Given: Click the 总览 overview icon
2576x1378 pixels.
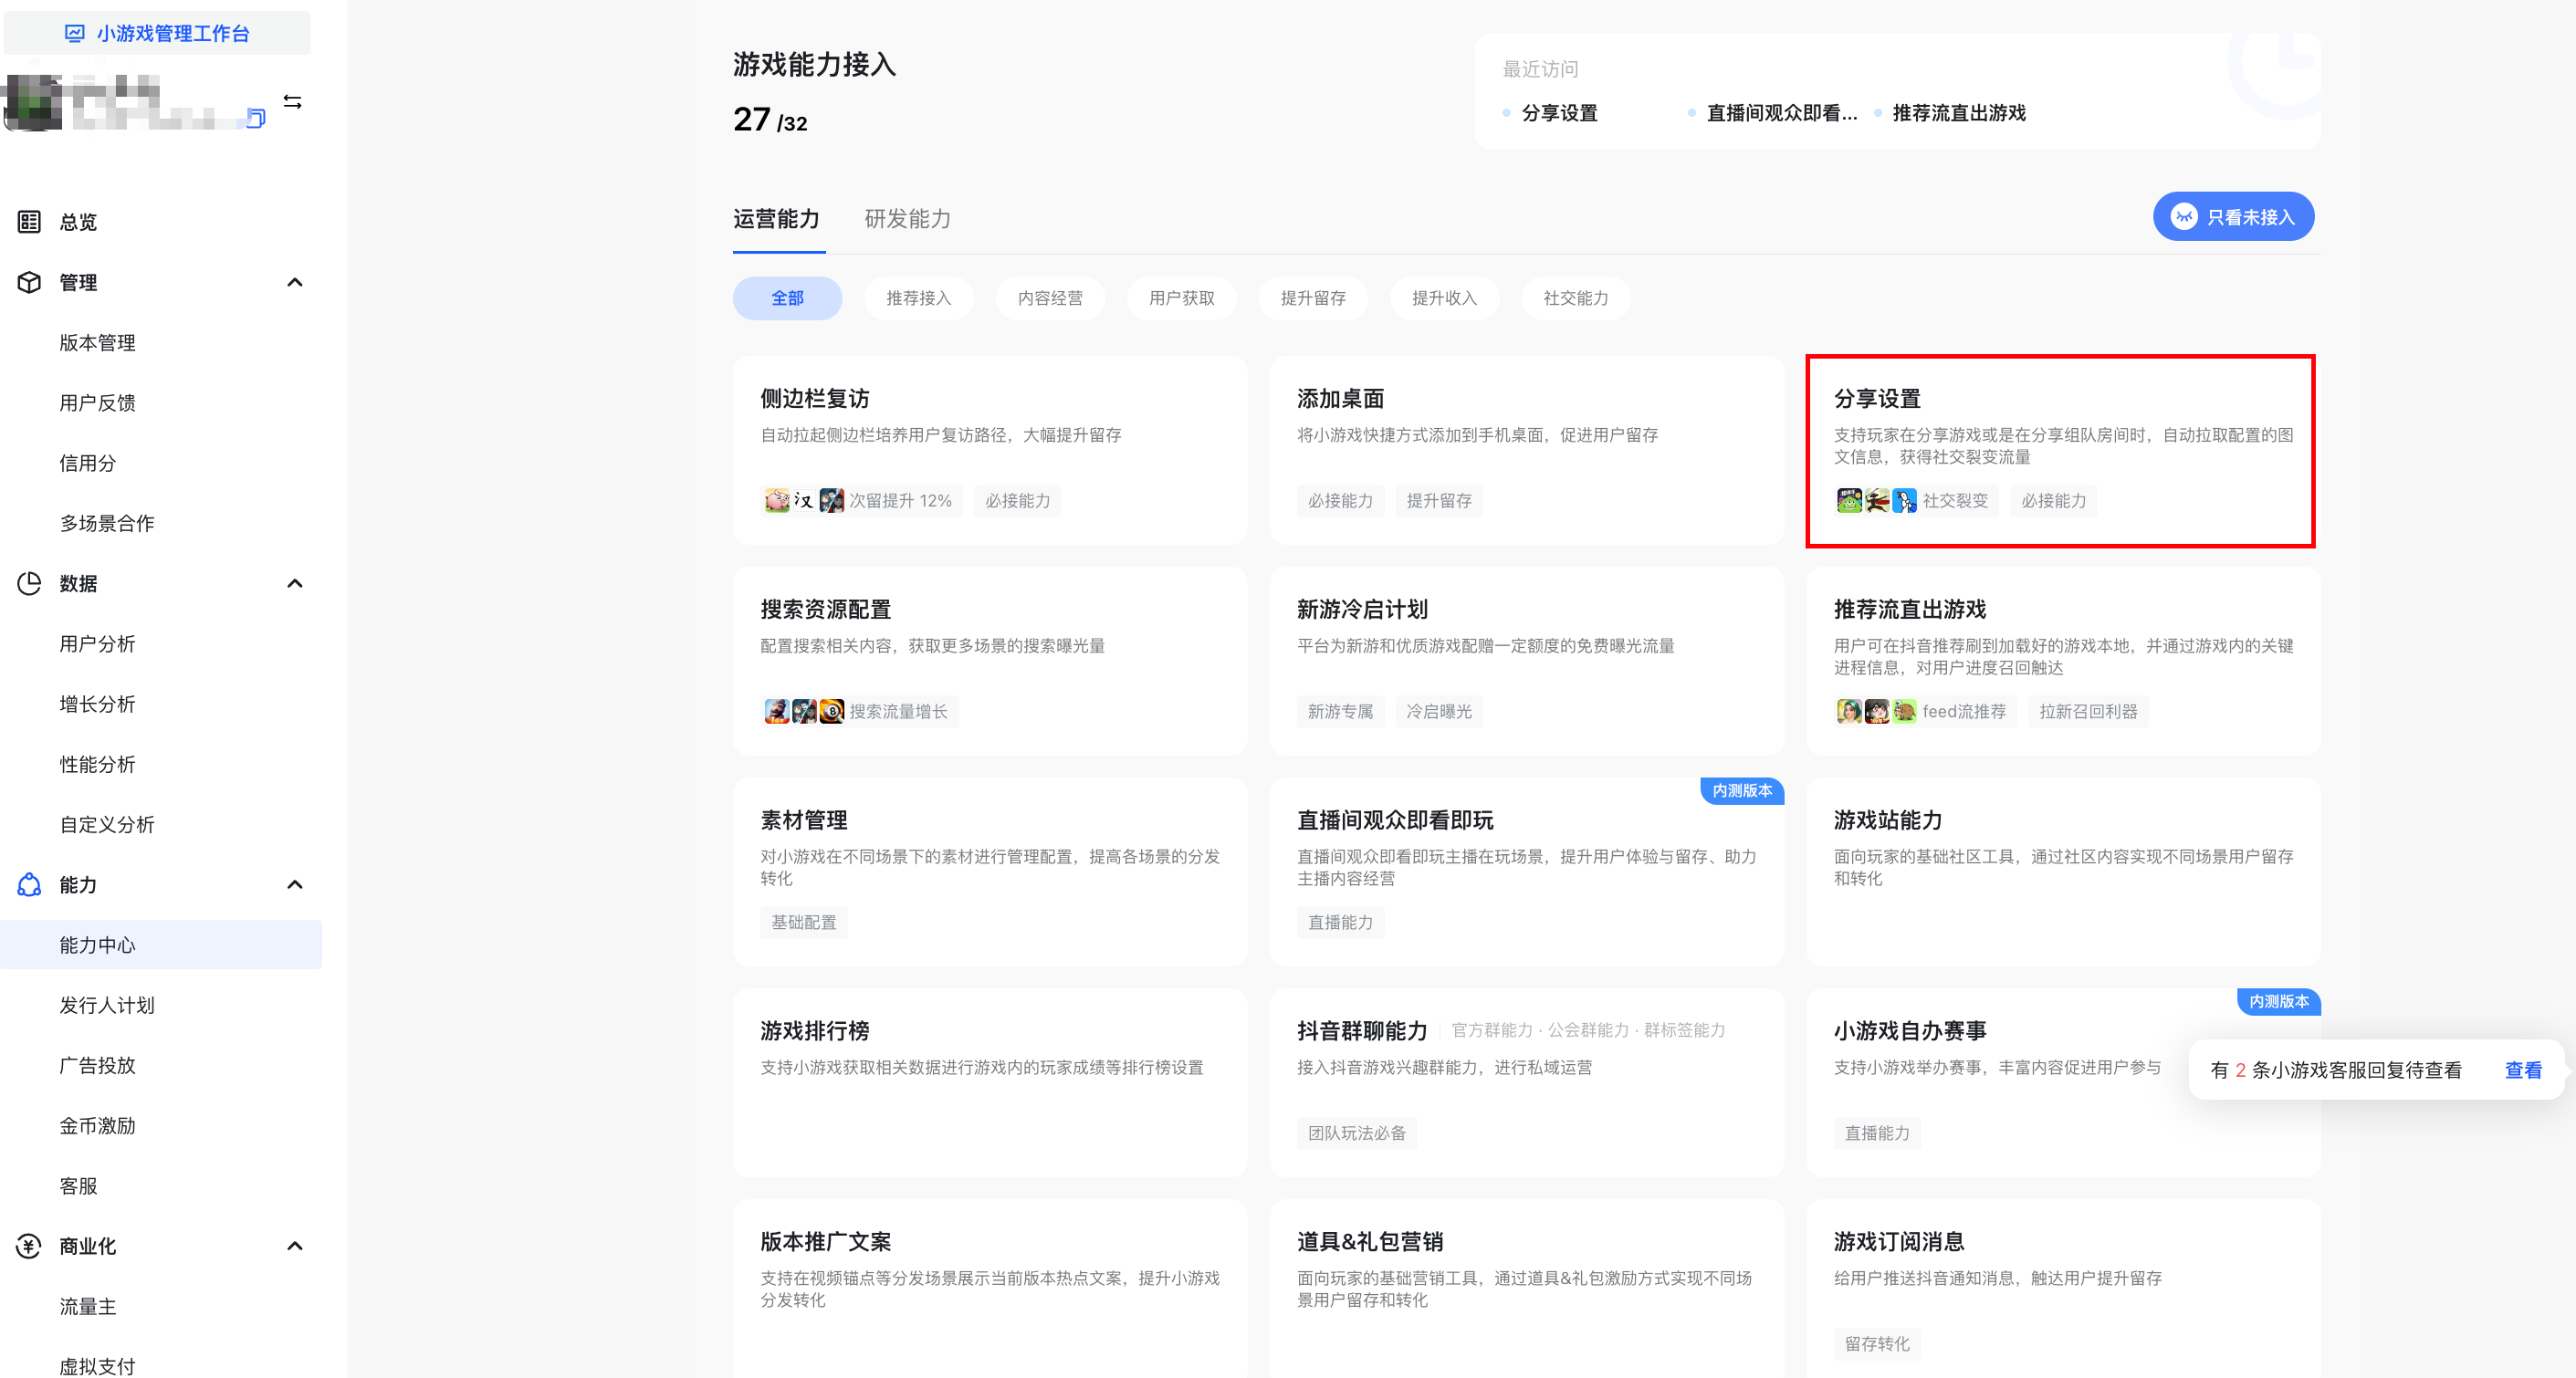Looking at the screenshot, I should [x=29, y=222].
